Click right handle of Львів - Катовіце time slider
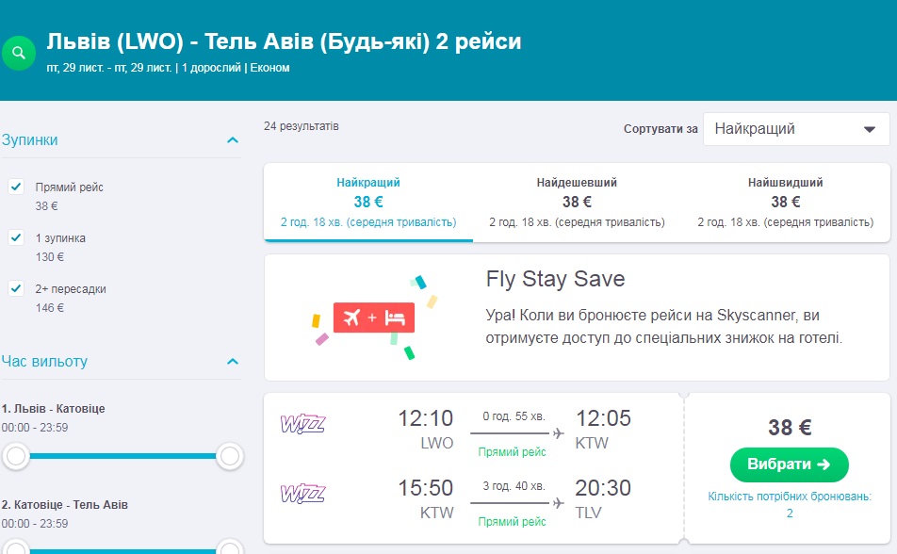This screenshot has width=897, height=554. pyautogui.click(x=229, y=457)
